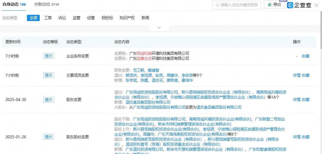
Task: Open 陈磊 person link
Action: (144, 80)
